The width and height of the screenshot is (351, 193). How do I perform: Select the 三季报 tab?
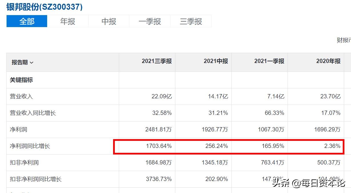[191, 21]
